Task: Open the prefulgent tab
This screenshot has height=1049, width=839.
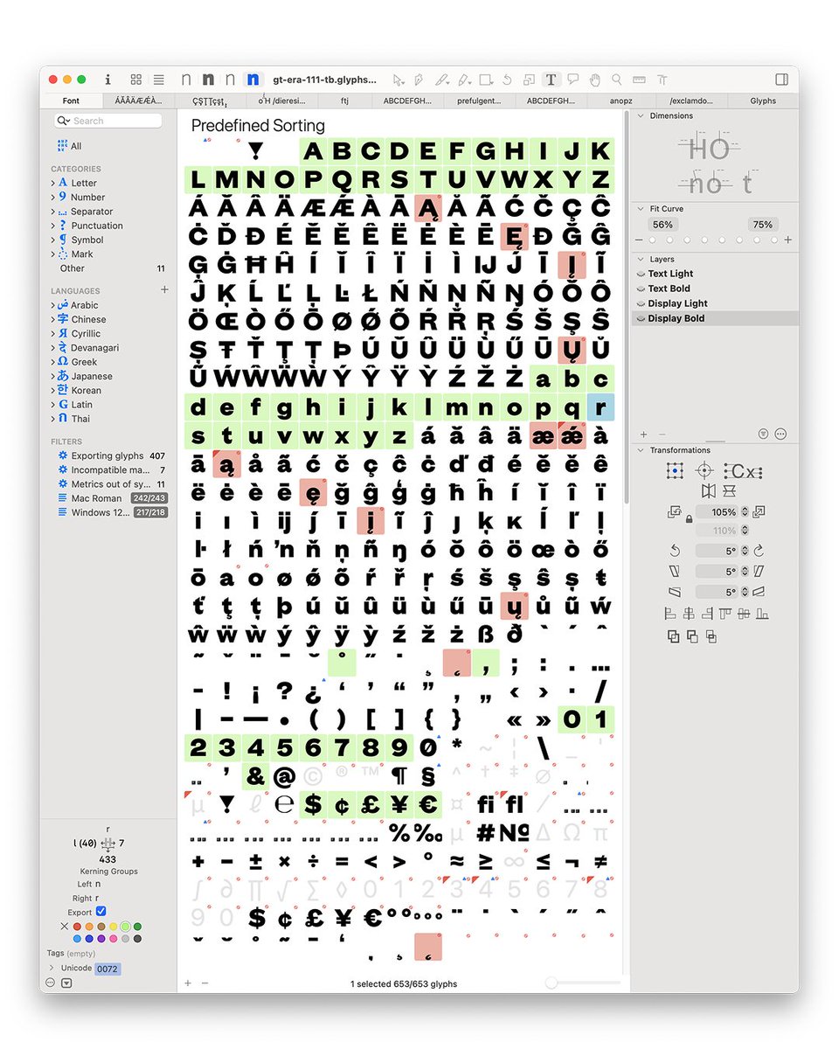Action: [479, 101]
